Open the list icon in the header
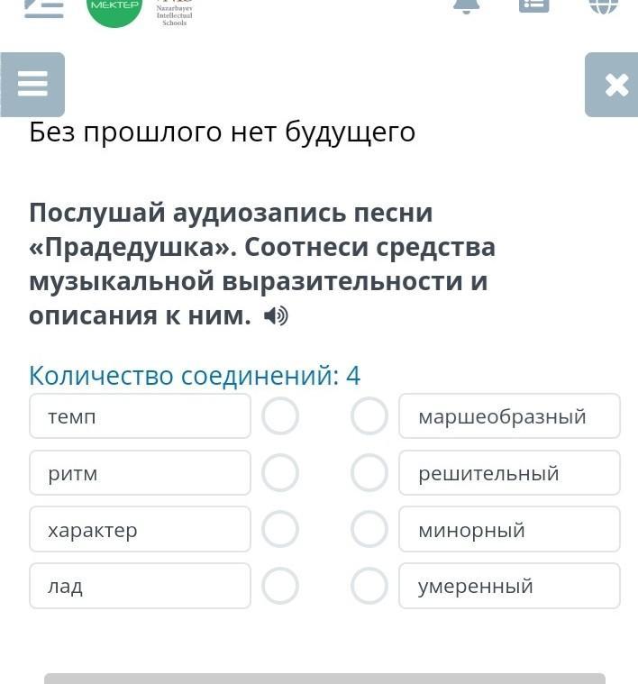Image resolution: width=638 pixels, height=684 pixels. point(534,5)
